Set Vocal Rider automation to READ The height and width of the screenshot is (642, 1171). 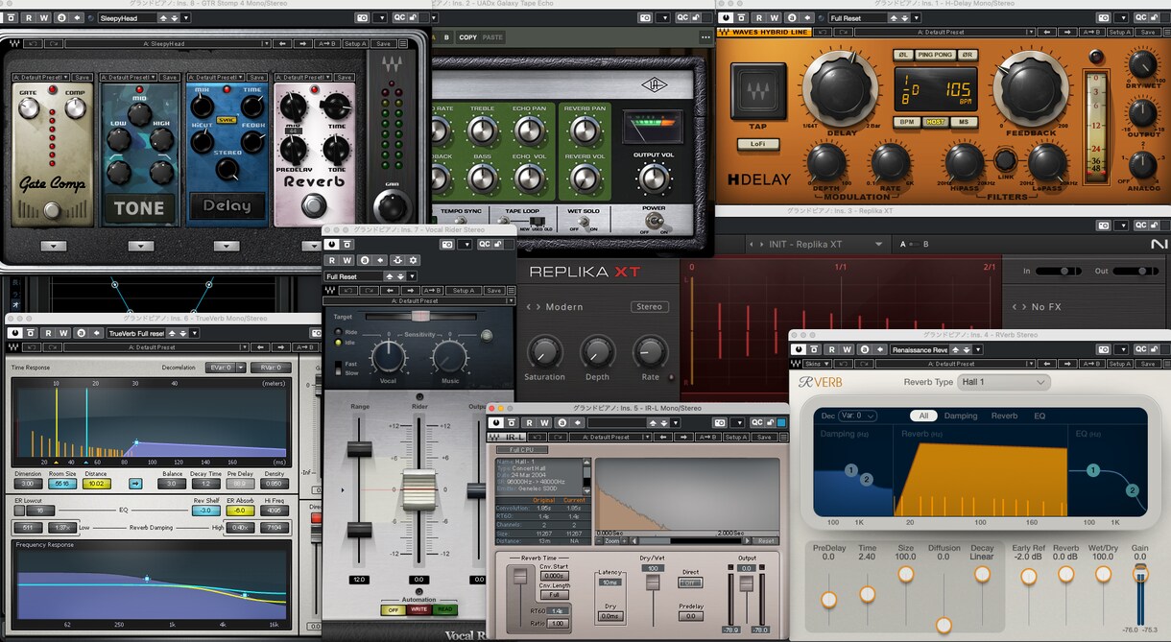442,609
